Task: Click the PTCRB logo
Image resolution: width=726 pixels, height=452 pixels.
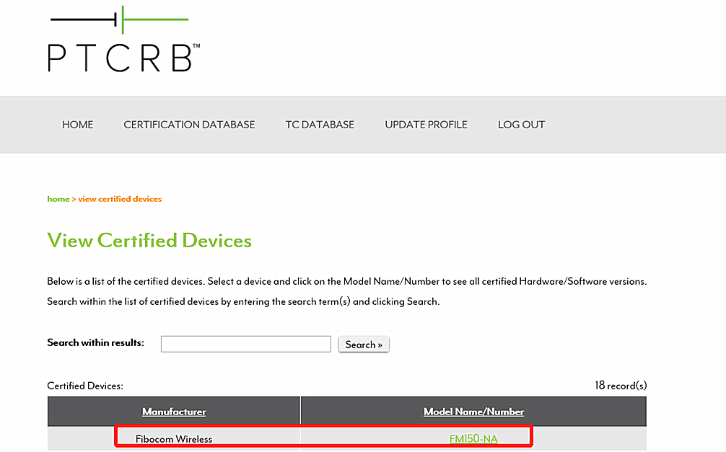Action: coord(123,40)
